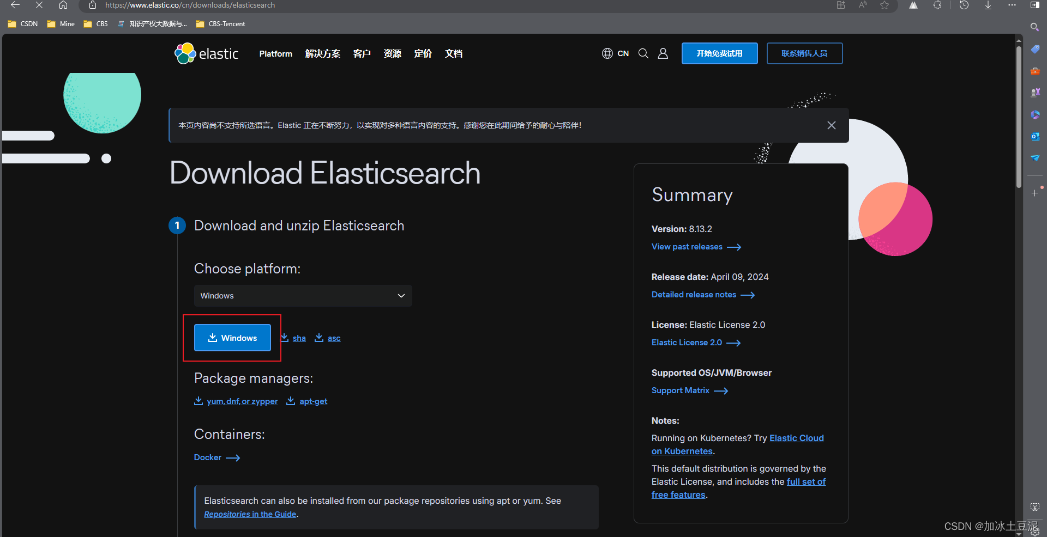1047x537 pixels.
Task: Open sidebar paper plane icon
Action: pos(1034,158)
